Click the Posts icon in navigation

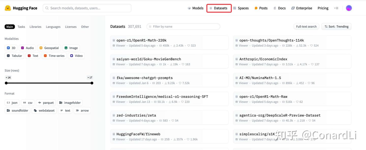[256, 8]
